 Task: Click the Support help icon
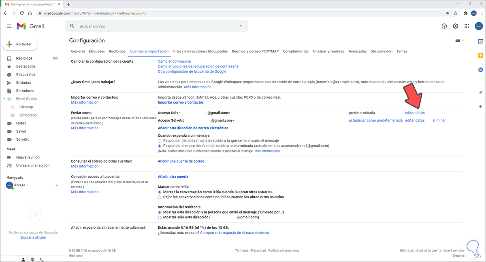pos(444,26)
